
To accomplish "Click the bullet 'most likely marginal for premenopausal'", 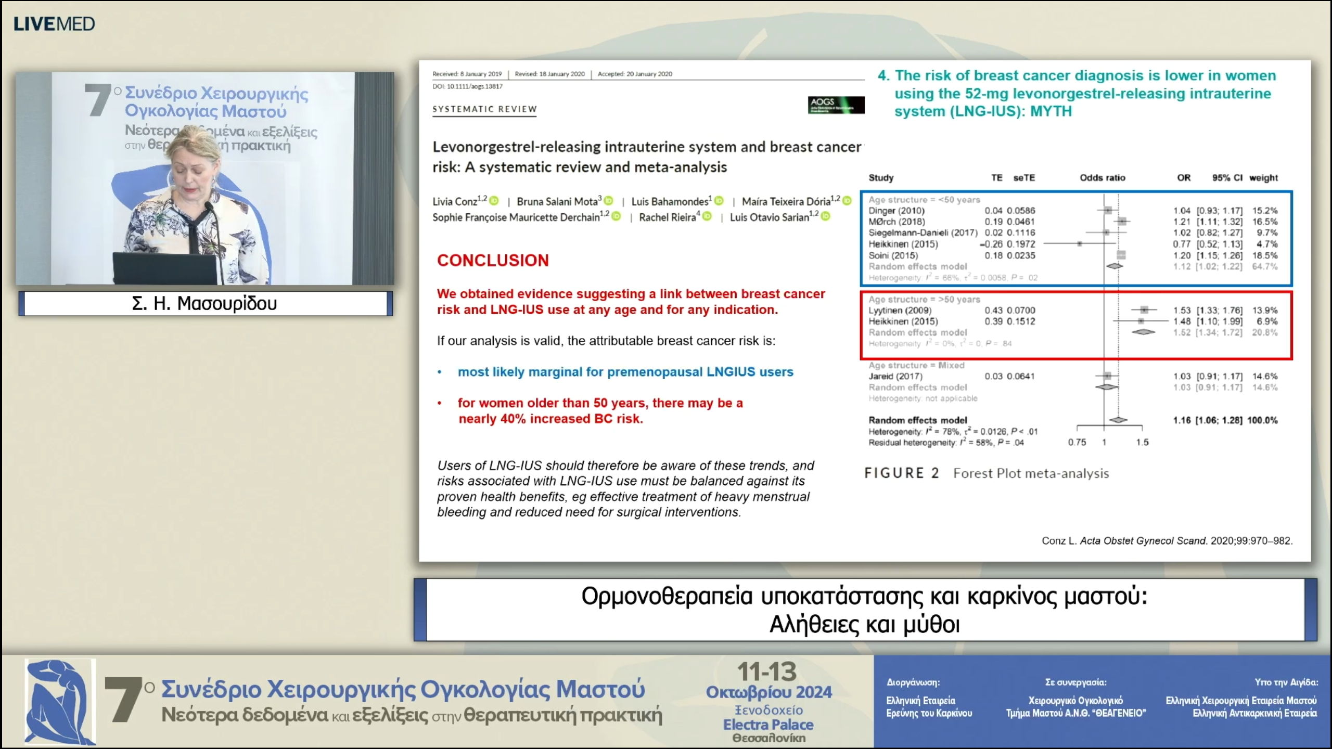I will point(625,372).
